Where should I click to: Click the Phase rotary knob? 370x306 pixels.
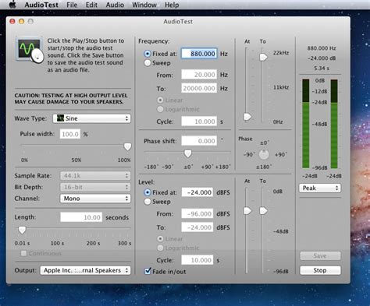pos(264,155)
